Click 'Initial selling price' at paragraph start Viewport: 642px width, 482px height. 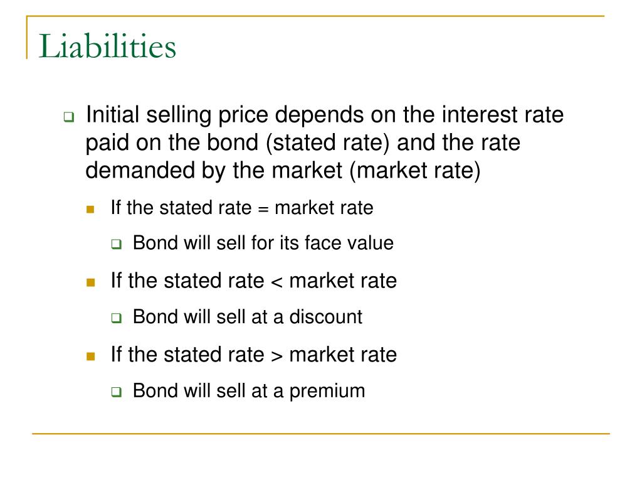177,115
